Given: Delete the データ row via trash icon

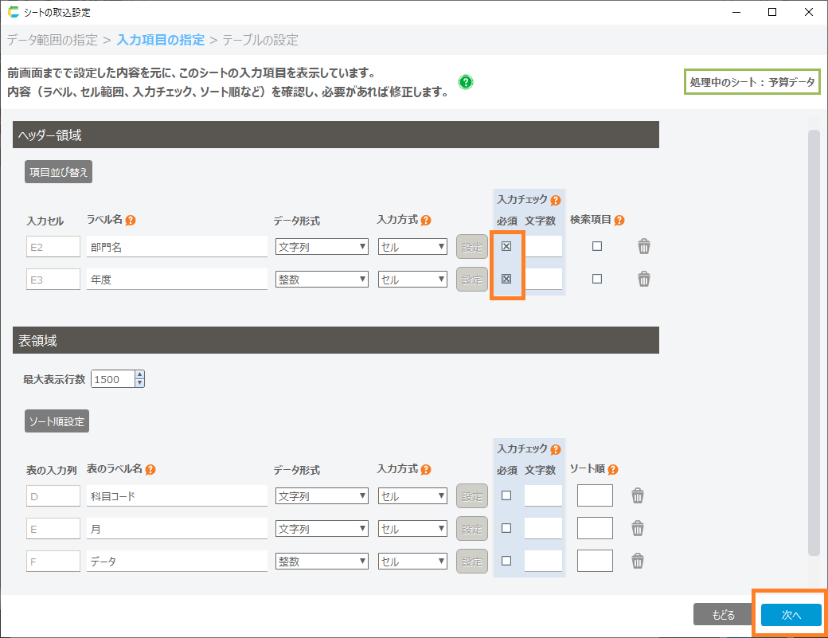Looking at the screenshot, I should 638,562.
